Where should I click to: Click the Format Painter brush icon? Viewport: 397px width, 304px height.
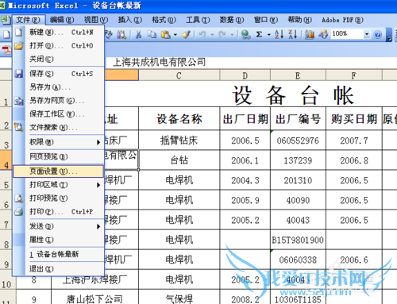click(186, 34)
